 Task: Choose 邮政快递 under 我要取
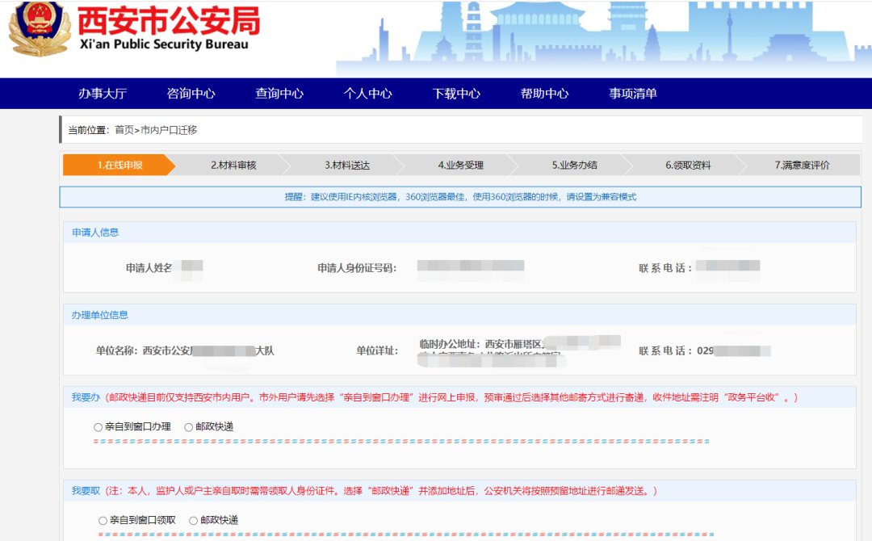(194, 521)
